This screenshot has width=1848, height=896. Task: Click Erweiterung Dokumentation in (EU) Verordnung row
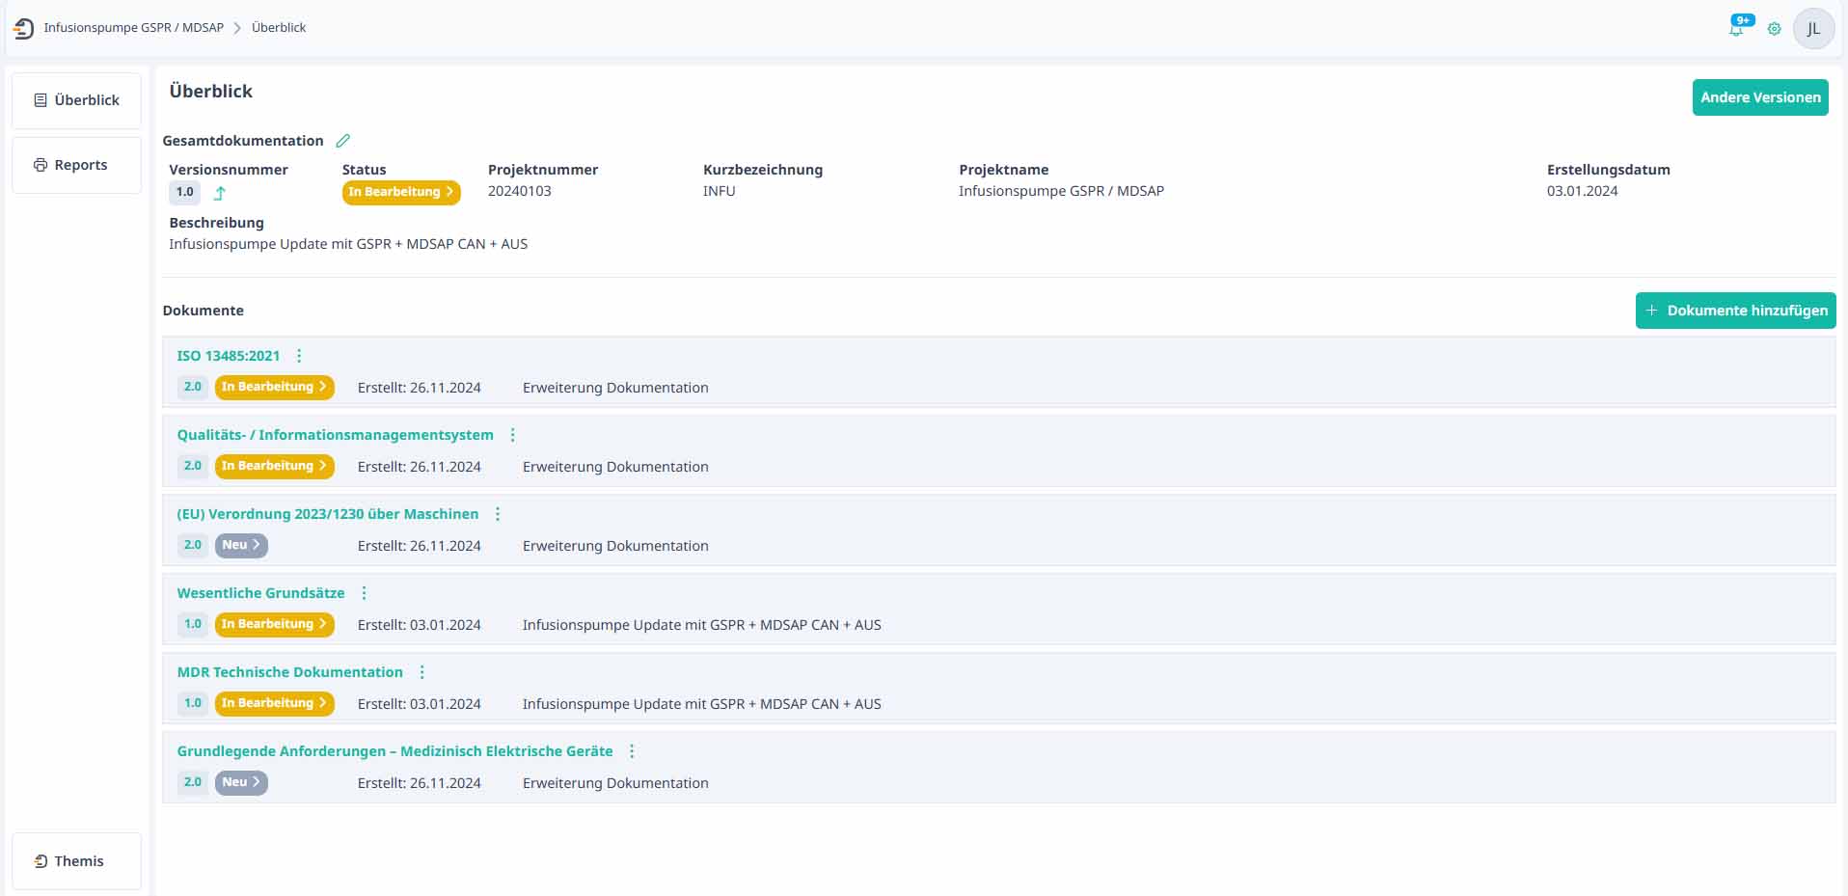pos(615,546)
